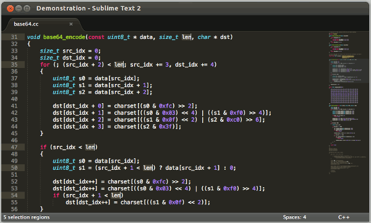The image size is (371, 223).
Task: Click line number 47 in gutter
Action: [14, 147]
